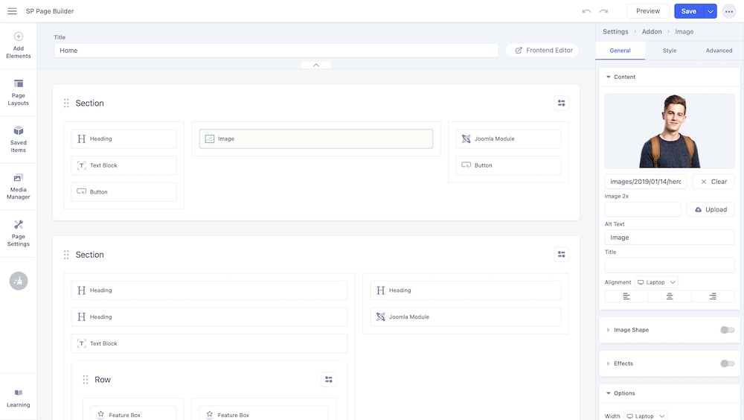The image size is (744, 420).
Task: Click the undo arrow
Action: (586, 11)
